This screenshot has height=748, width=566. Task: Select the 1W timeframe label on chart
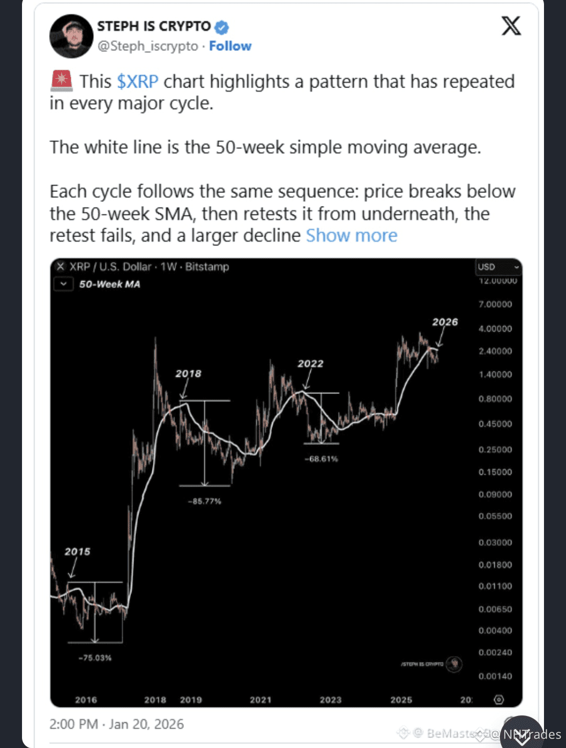(168, 266)
